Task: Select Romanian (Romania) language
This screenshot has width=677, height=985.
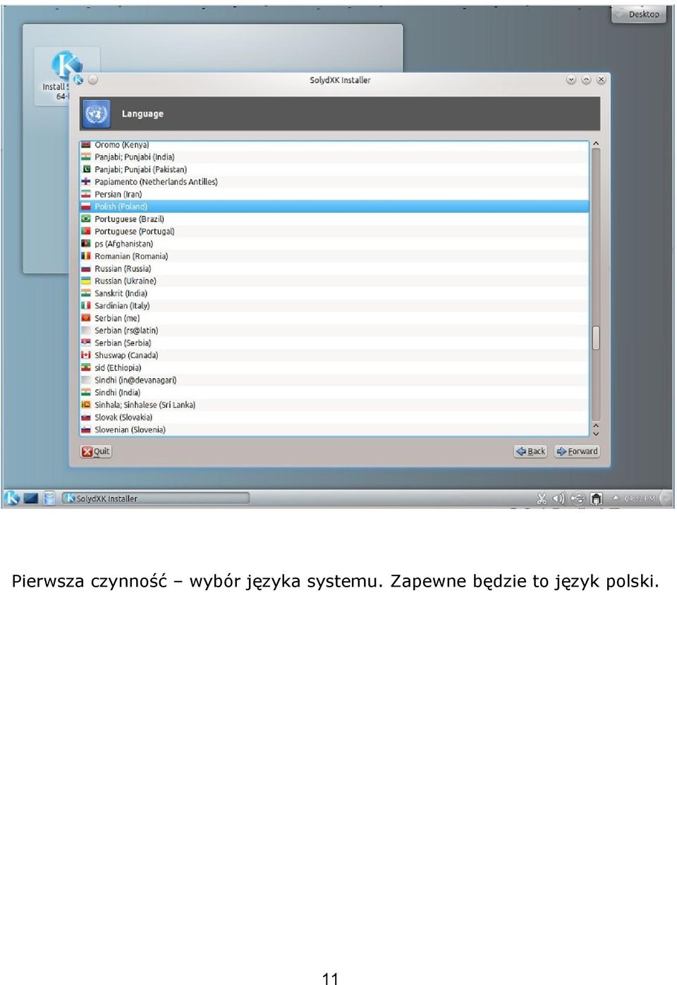Action: pos(334,256)
